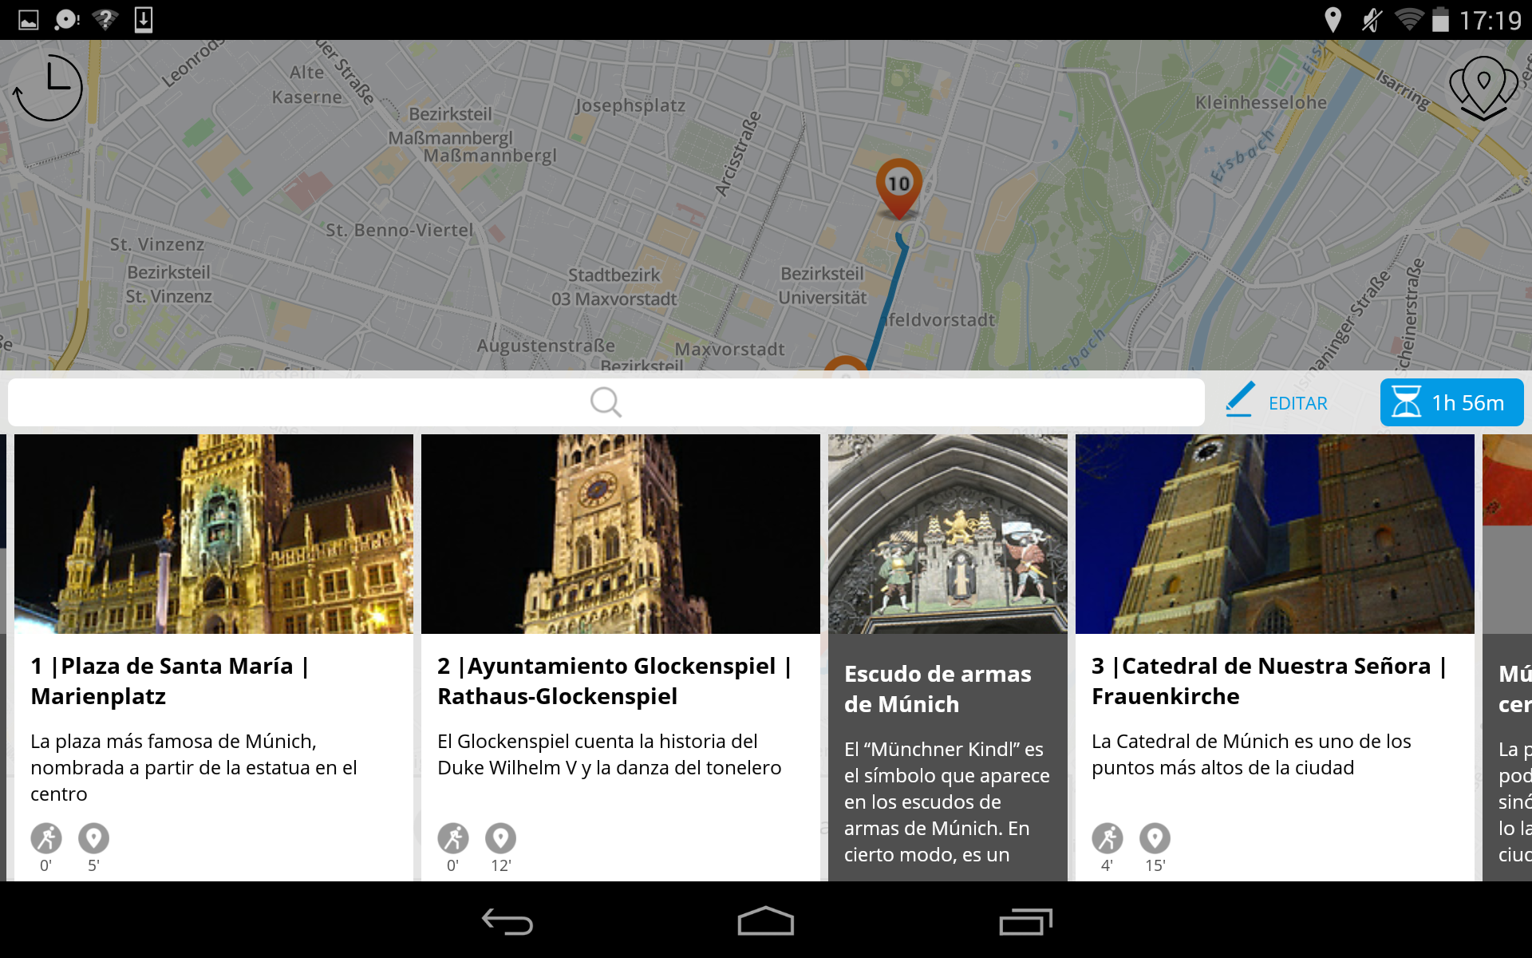The width and height of the screenshot is (1532, 958).
Task: Select the walking icon on Rathaus-Glockenspiel card
Action: click(452, 837)
